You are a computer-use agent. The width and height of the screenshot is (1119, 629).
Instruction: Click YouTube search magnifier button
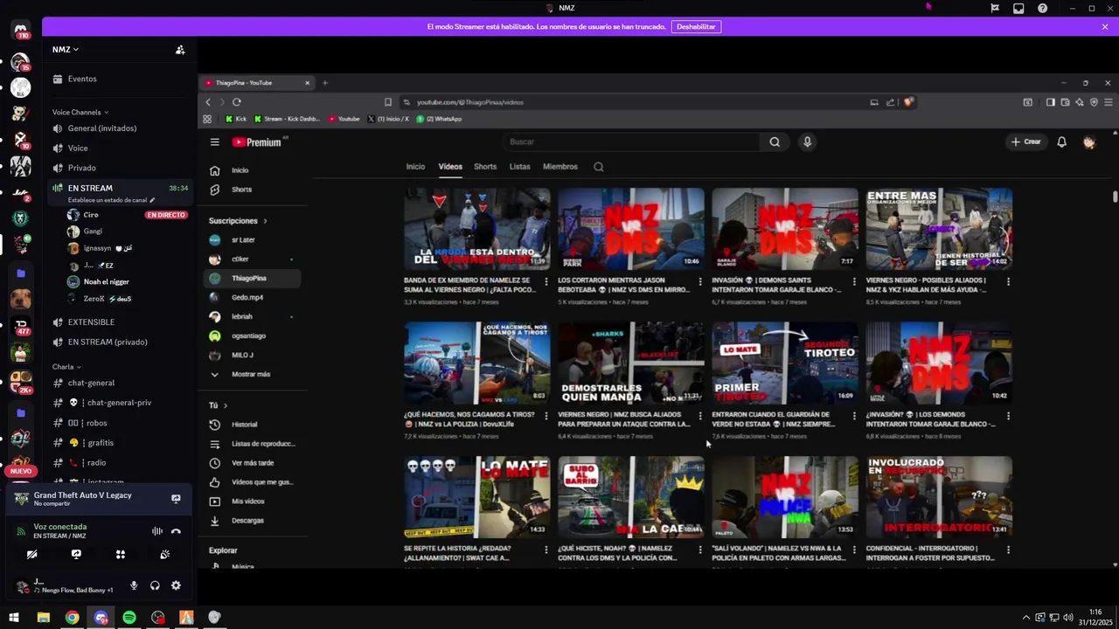coord(775,142)
